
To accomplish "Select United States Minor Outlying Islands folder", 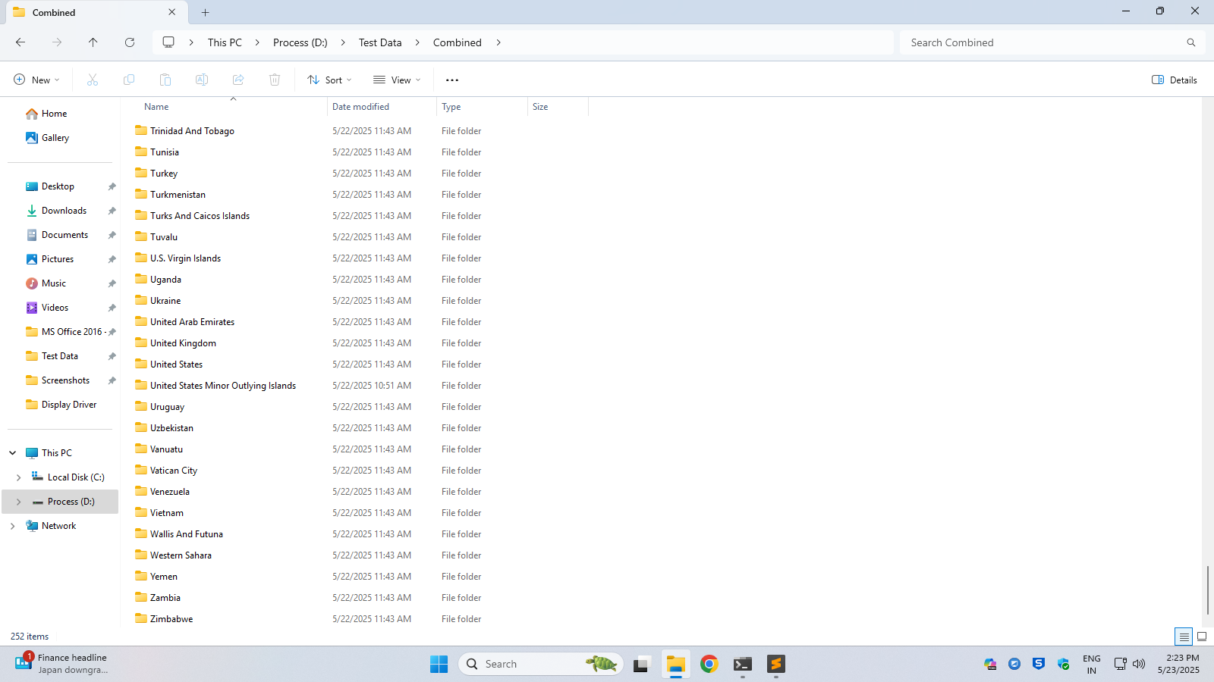I will (223, 386).
